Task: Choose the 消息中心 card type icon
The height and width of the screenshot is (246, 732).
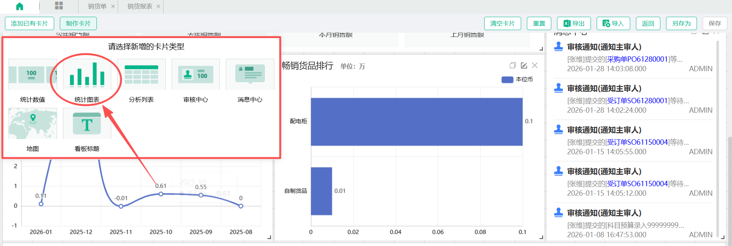Action: [x=250, y=75]
